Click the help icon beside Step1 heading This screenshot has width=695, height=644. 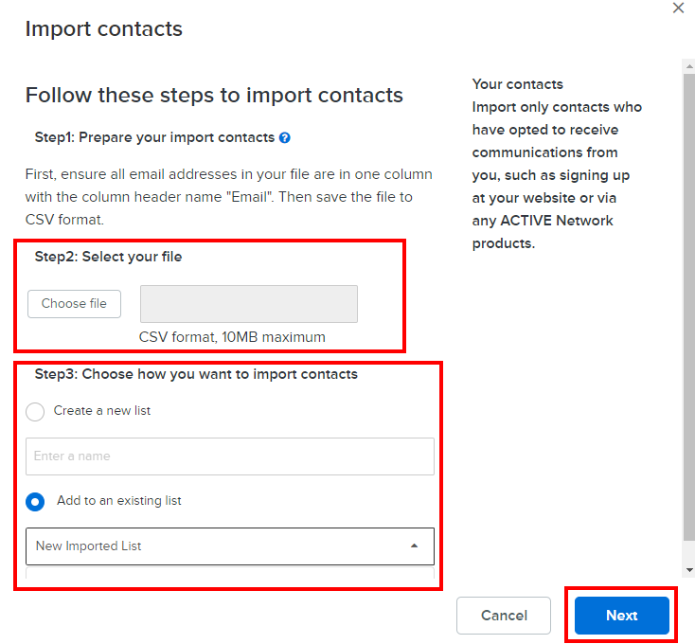[285, 137]
